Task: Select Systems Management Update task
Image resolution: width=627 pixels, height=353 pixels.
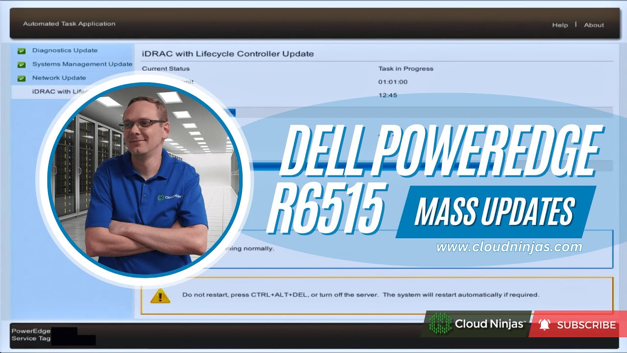Action: [x=82, y=64]
